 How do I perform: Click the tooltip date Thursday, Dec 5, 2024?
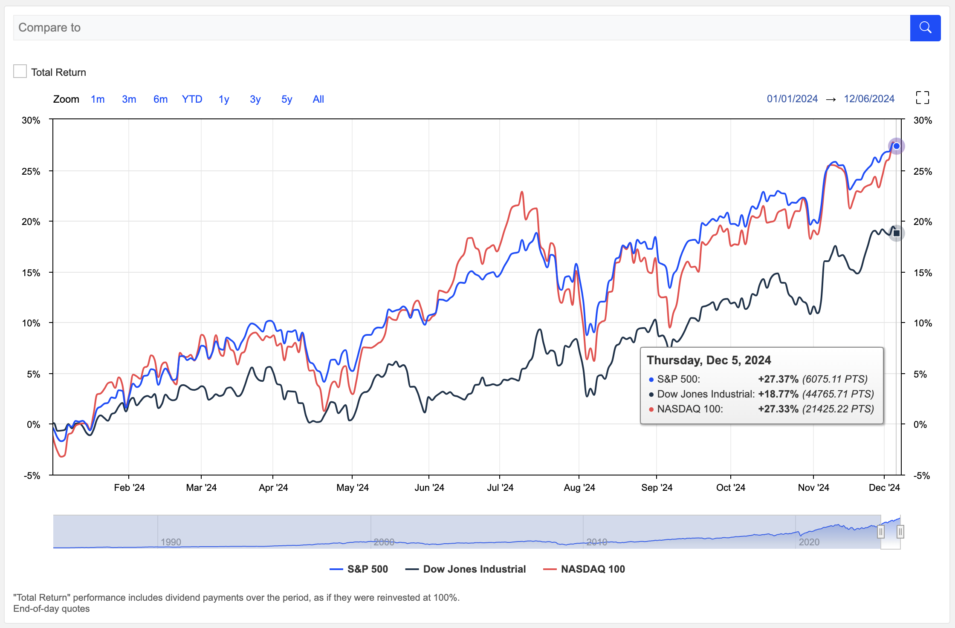point(709,360)
